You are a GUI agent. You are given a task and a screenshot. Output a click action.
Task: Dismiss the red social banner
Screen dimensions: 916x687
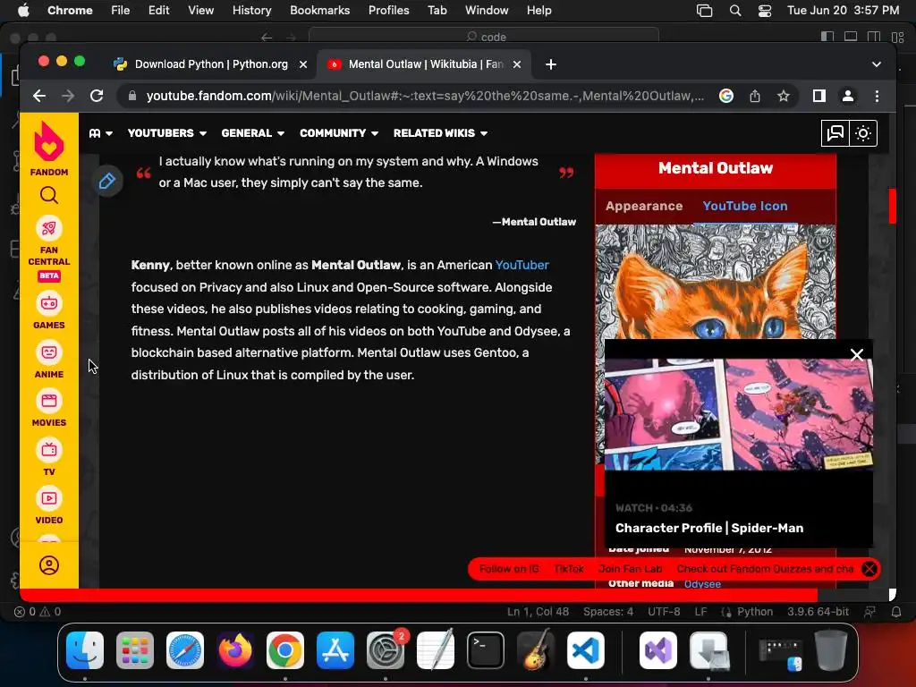coord(869,568)
